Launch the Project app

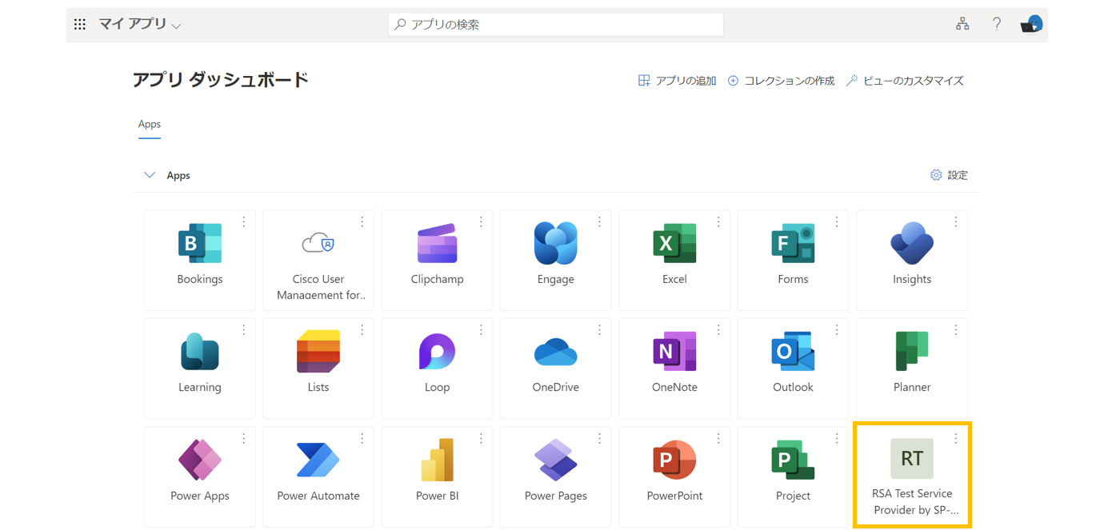793,476
